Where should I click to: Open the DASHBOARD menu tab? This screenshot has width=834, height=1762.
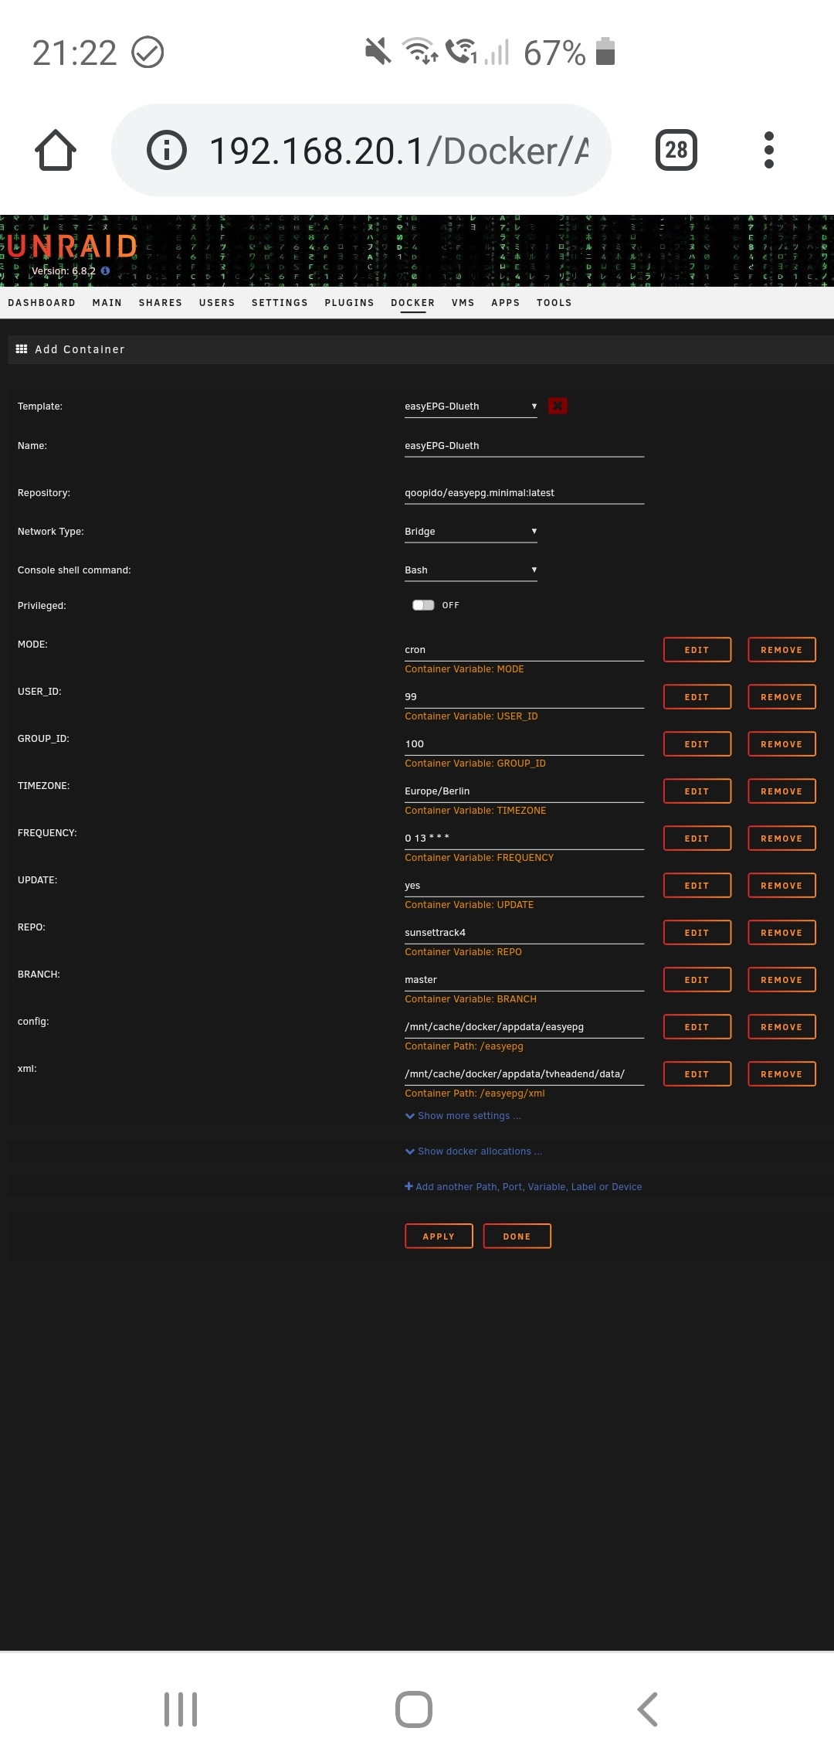pos(42,303)
